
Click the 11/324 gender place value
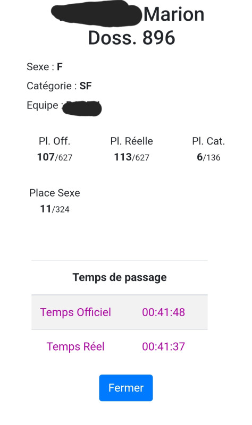[x=55, y=209]
